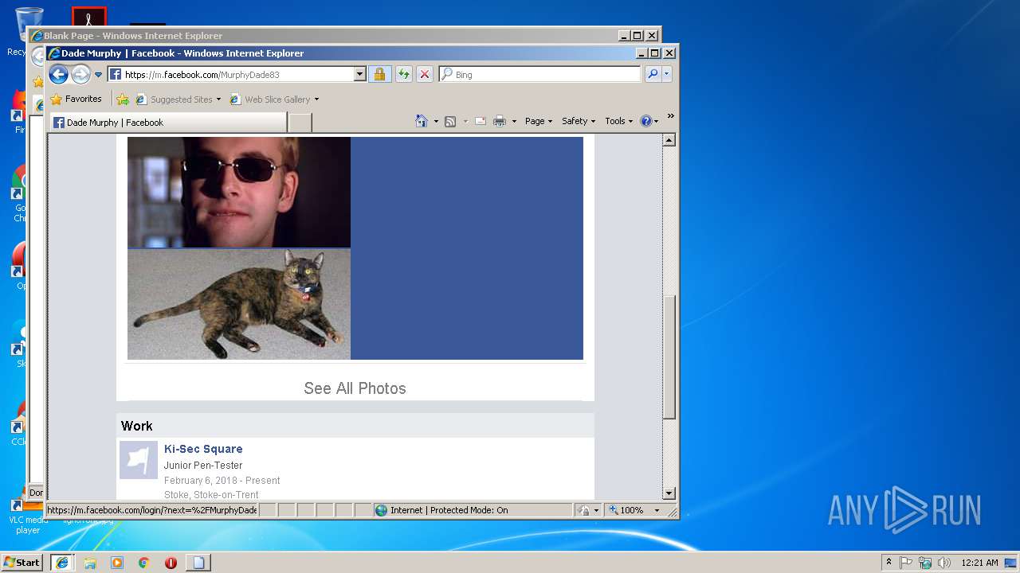Click scrollbar up arrow
This screenshot has height=573, width=1020.
click(669, 140)
